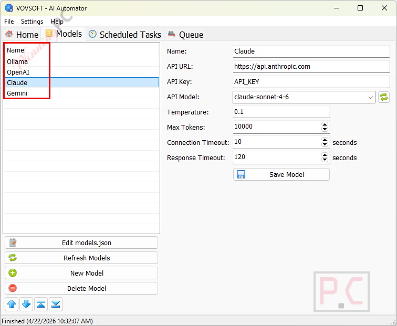This screenshot has width=397, height=326.
Task: Refresh the API Model list icon
Action: tap(384, 97)
